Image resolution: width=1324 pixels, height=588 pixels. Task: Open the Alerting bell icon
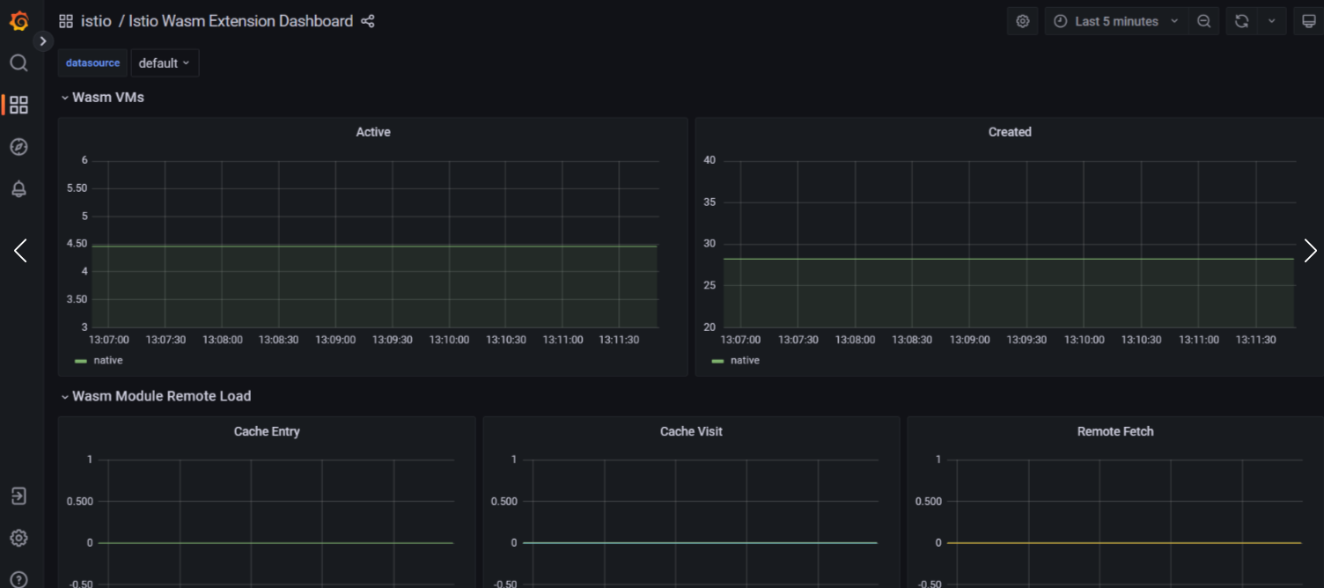pos(18,188)
